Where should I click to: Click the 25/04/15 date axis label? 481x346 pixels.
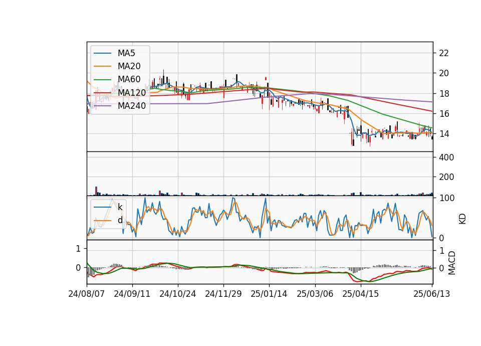[361, 294]
